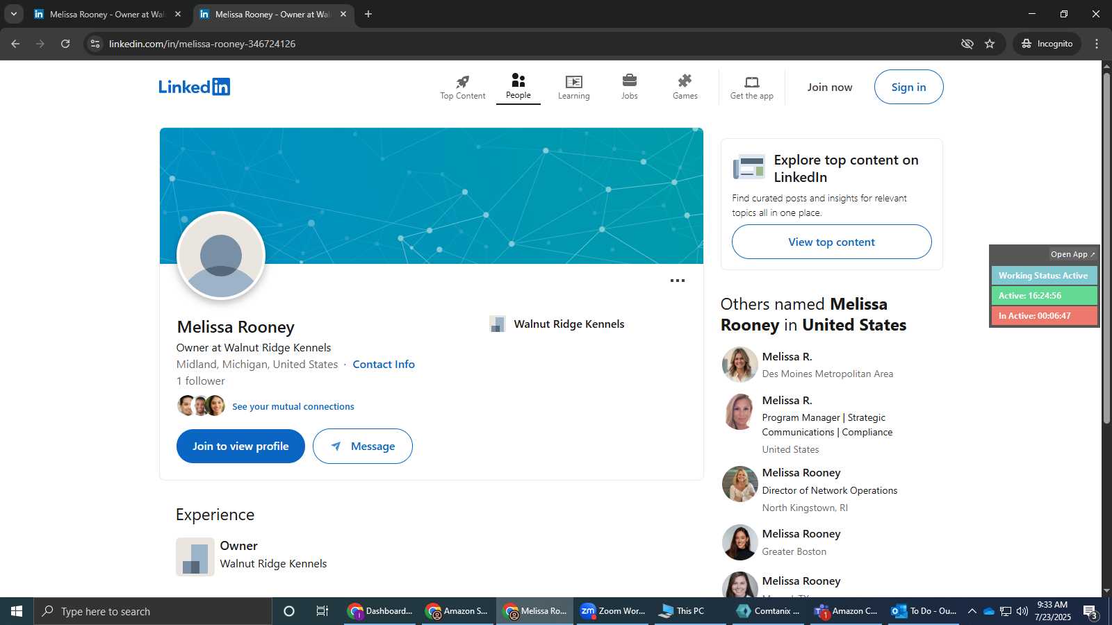Click Join to view profile
Screen dimensions: 1112x625
click(x=240, y=446)
